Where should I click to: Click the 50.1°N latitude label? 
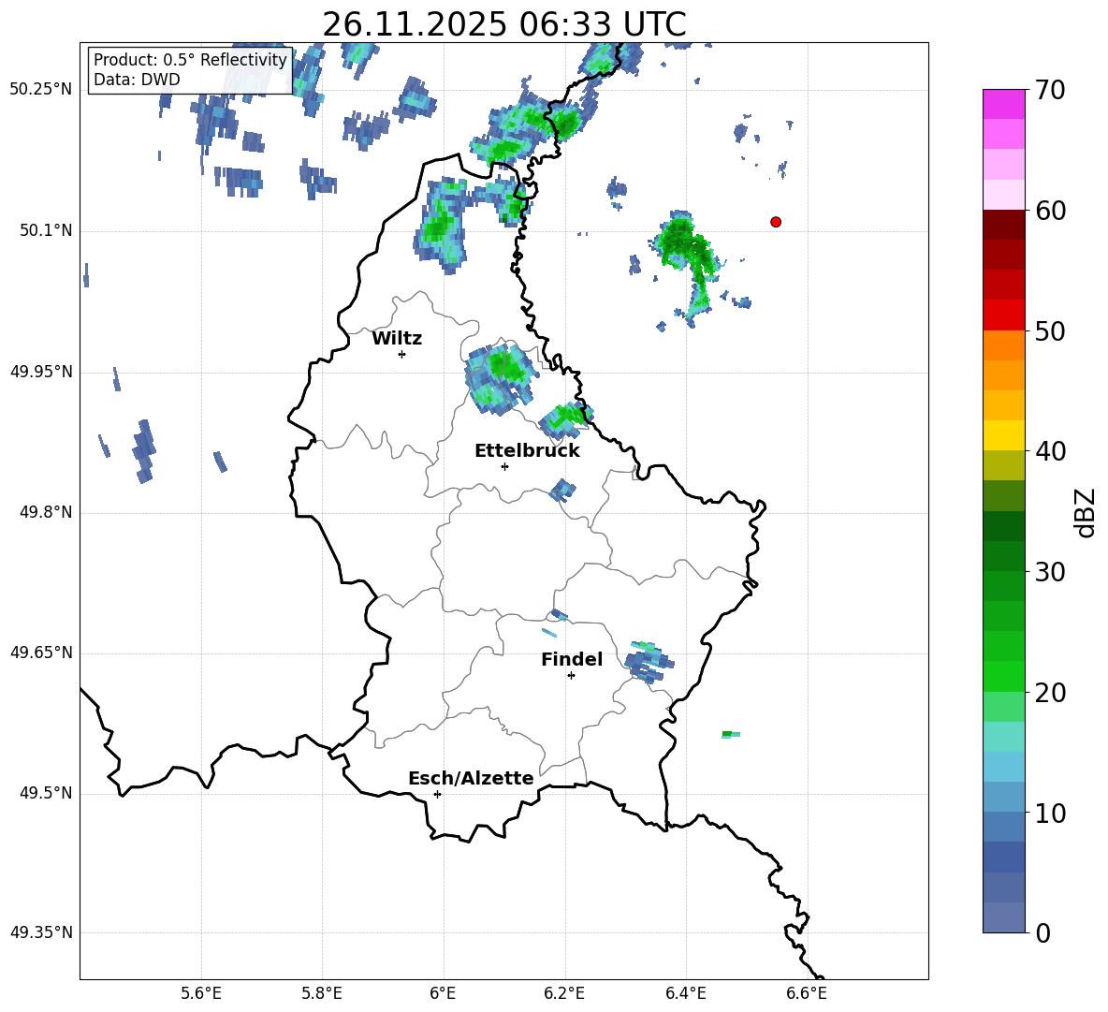[46, 231]
